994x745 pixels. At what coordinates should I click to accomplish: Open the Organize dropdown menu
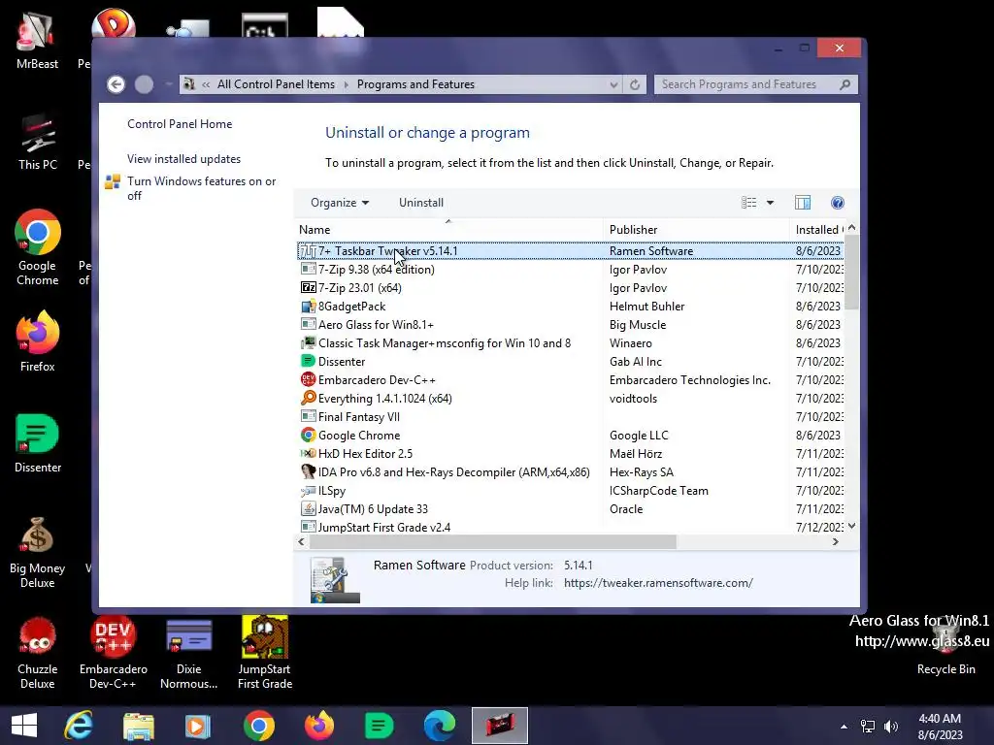coord(340,203)
